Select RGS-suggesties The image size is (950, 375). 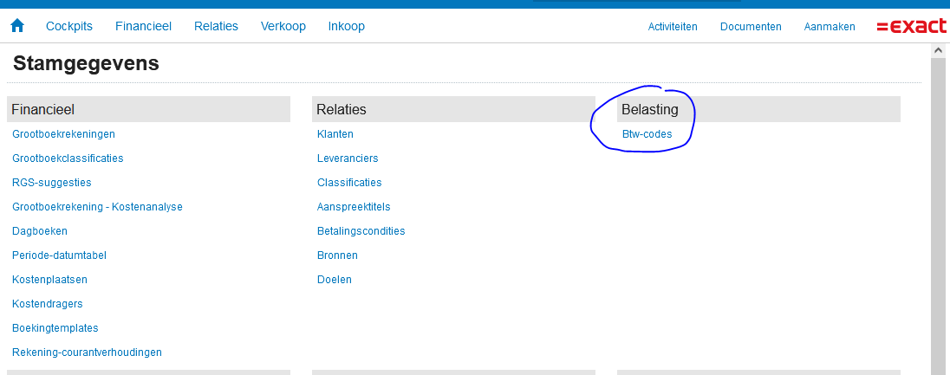coord(51,183)
